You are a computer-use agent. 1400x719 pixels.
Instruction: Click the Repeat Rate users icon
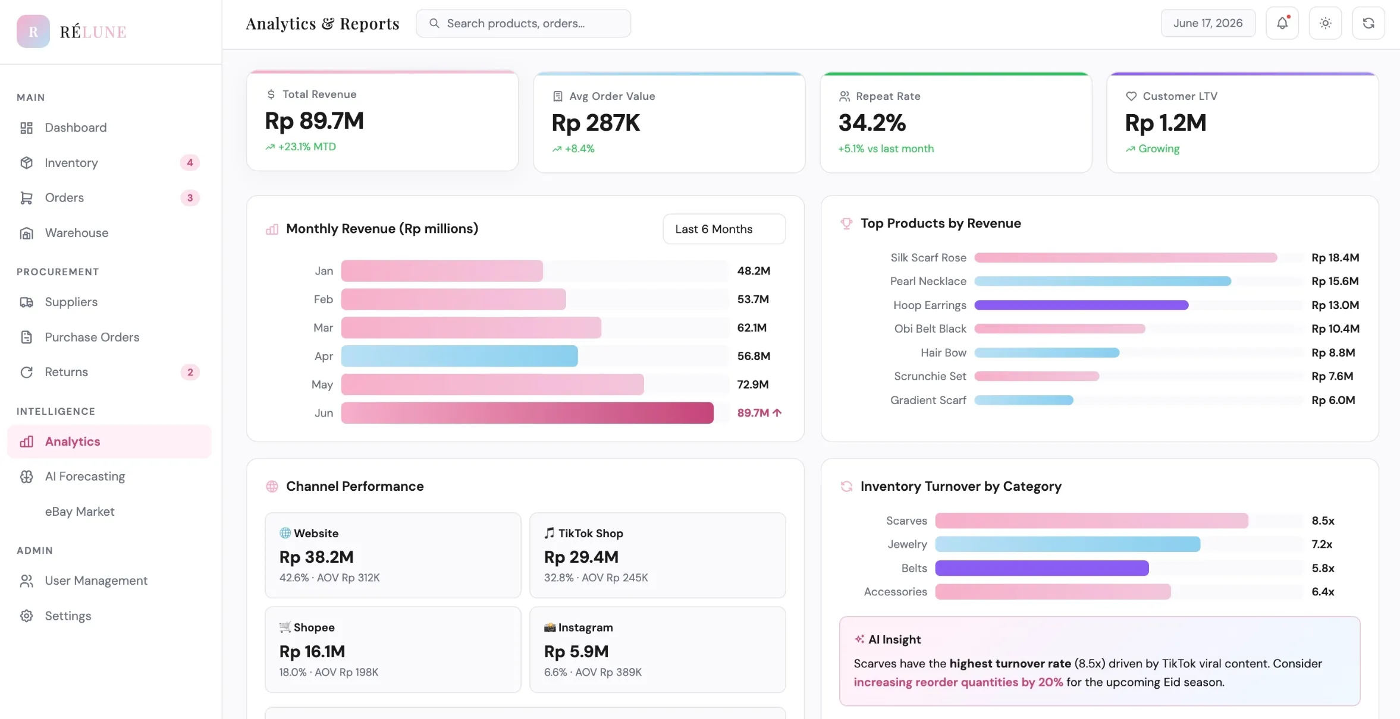coord(845,96)
